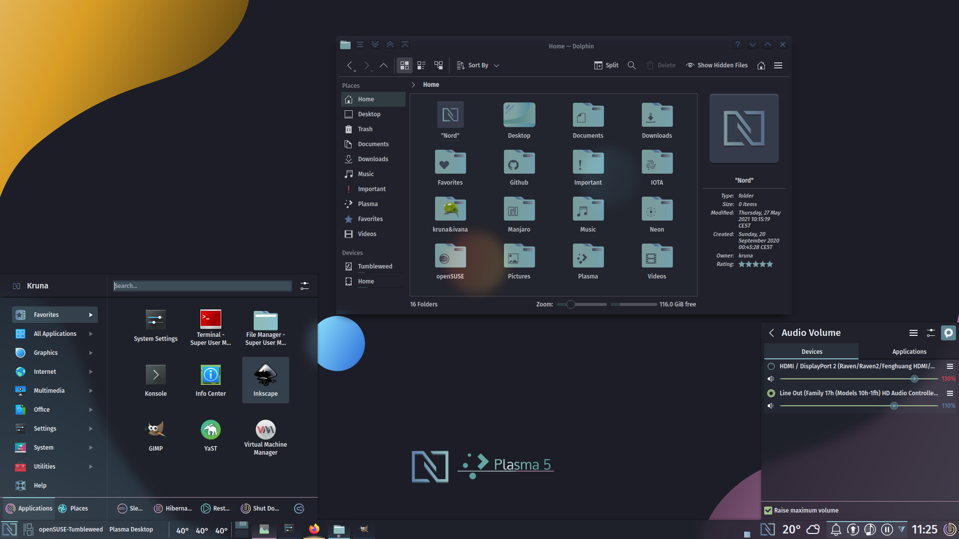
Task: Adjust Line Out volume slider
Action: coord(858,406)
